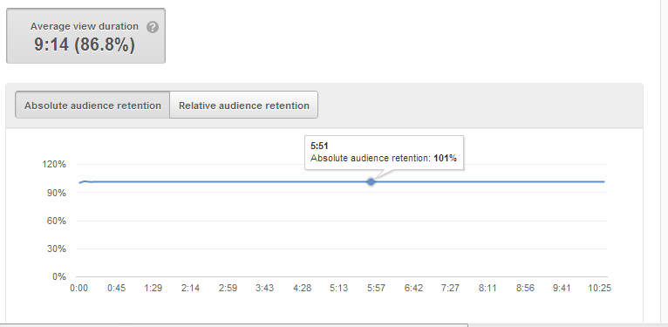Click the blue data point at 5:51
This screenshot has height=327, width=668.
coord(371,181)
